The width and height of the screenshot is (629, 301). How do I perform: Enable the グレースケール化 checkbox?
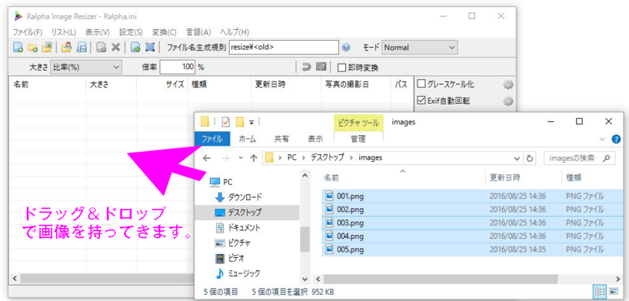(421, 85)
